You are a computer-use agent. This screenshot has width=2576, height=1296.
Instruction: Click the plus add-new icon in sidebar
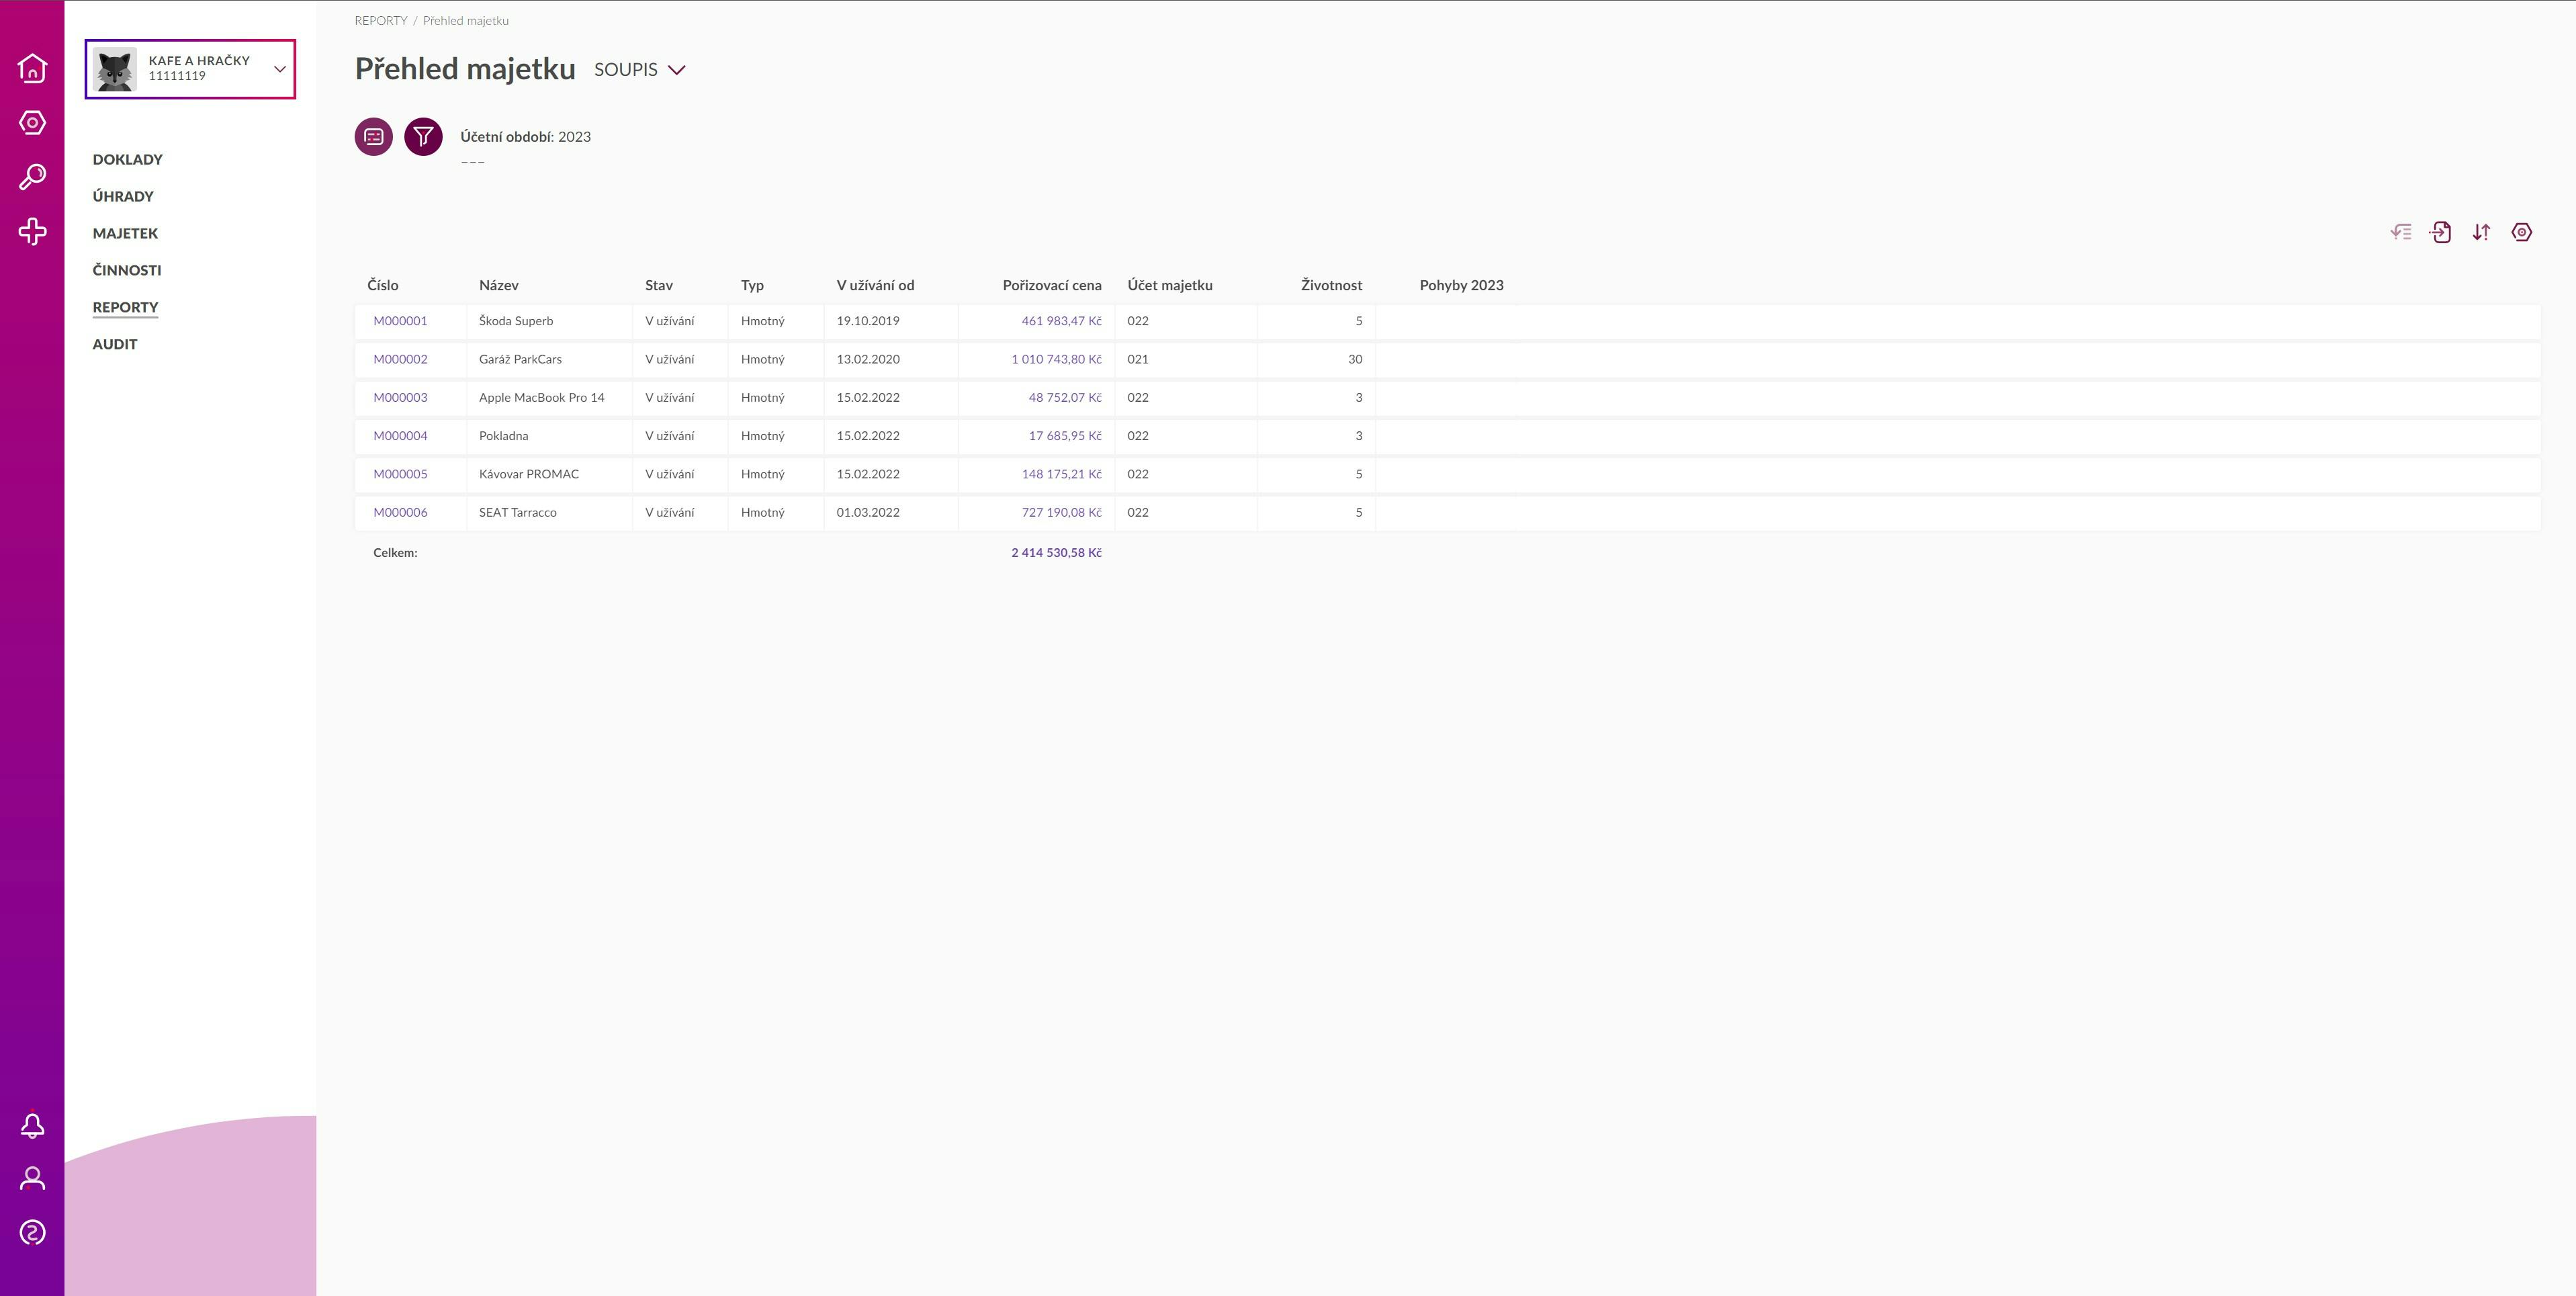32,232
